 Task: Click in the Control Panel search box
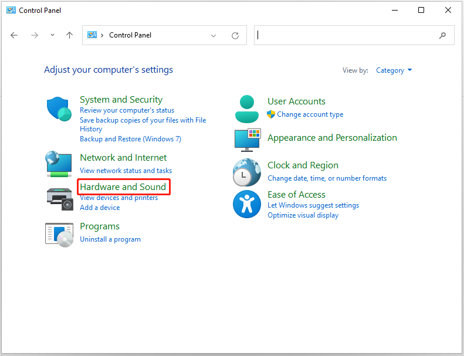[x=346, y=35]
